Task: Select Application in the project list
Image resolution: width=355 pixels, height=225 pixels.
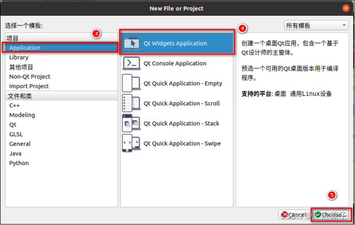Action: click(x=62, y=48)
